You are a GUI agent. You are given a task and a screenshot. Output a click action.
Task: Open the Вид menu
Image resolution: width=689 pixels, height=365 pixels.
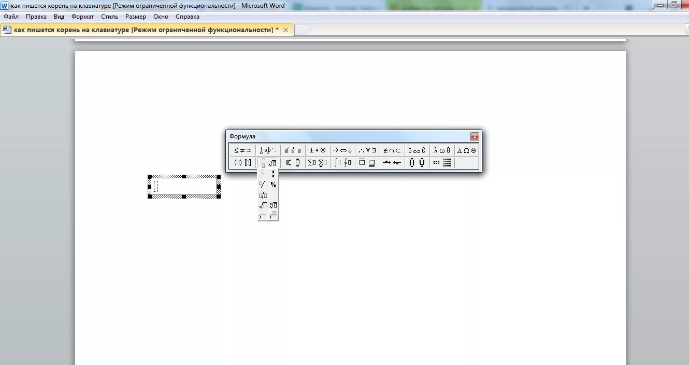click(x=59, y=17)
